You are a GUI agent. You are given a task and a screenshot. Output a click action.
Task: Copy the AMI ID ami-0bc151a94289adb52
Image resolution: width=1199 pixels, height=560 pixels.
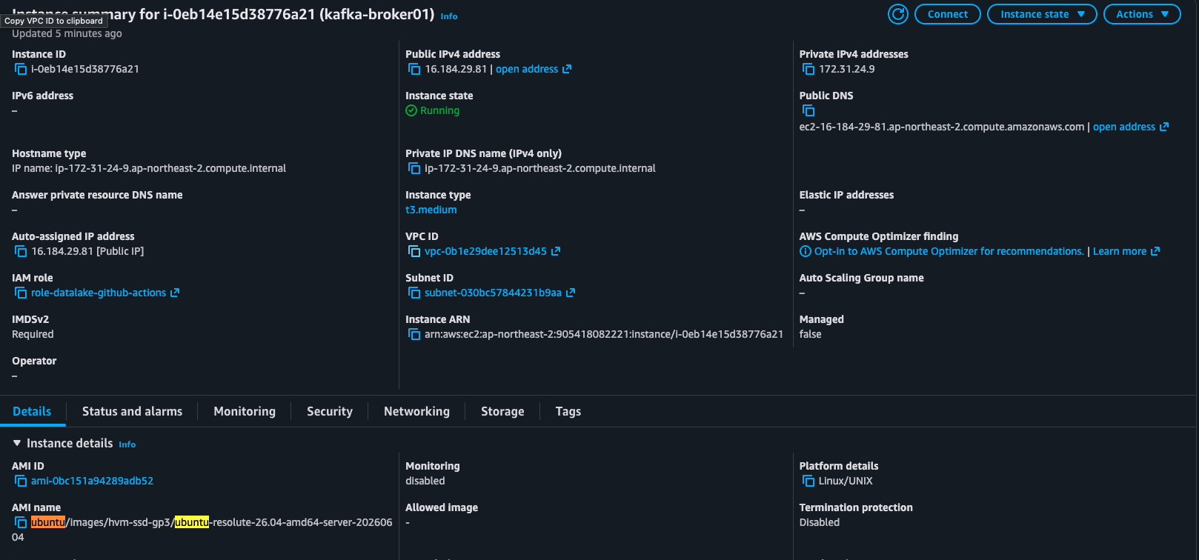click(21, 481)
